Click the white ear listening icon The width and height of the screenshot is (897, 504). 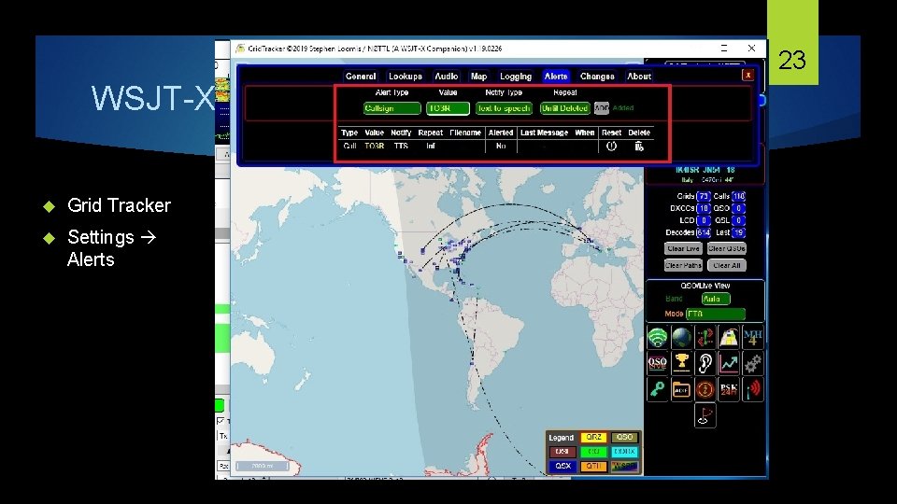[x=705, y=363]
